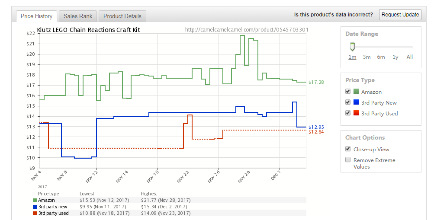Open the Product Details tab
This screenshot has height=220, width=434.
[x=122, y=16]
